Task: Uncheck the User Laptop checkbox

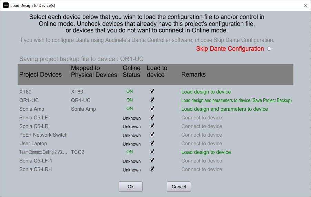Action: point(152,143)
